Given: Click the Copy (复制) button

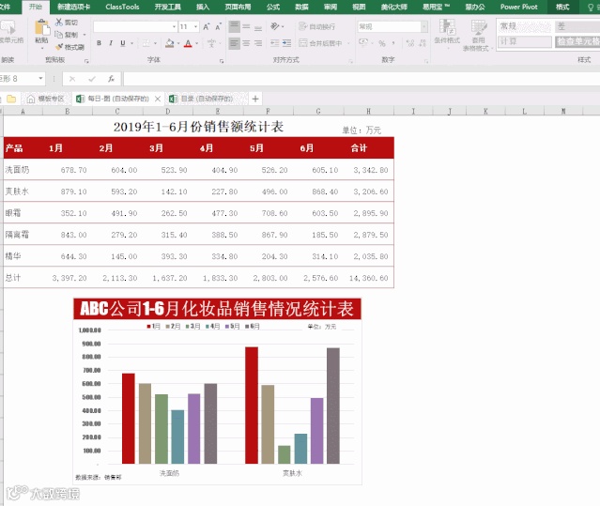Looking at the screenshot, I should coord(67,35).
